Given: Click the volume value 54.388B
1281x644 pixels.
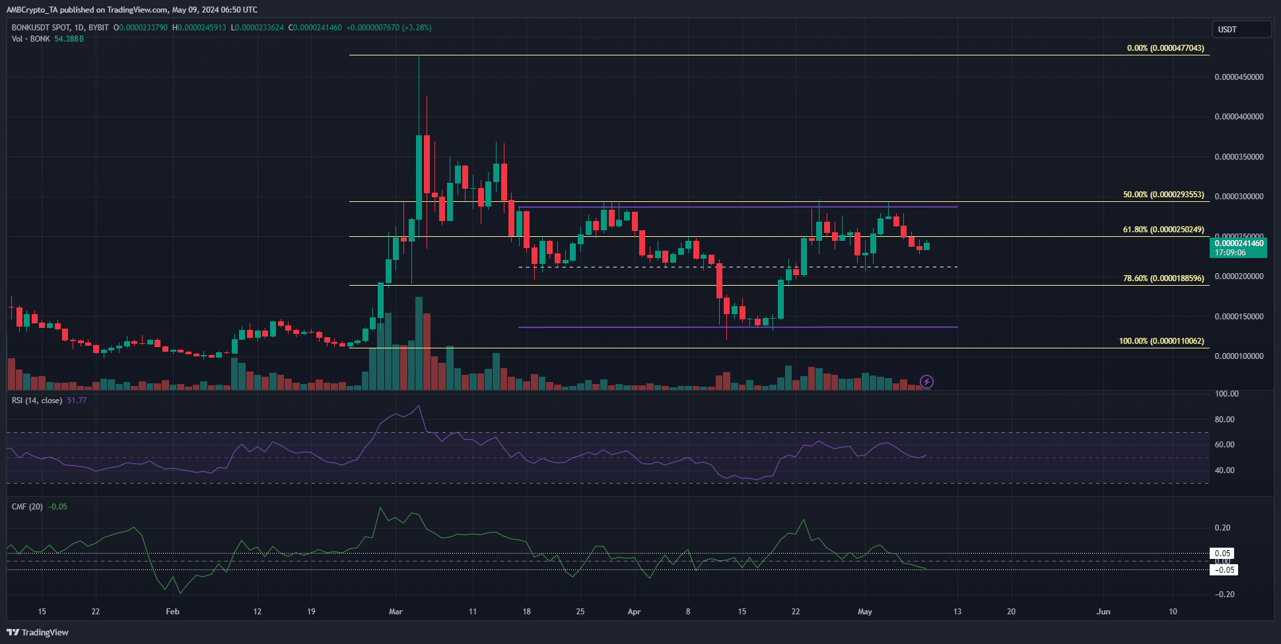Looking at the screenshot, I should click(69, 39).
